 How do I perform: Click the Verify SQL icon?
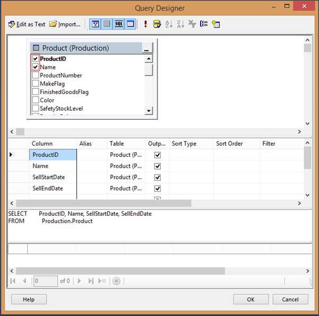(157, 24)
